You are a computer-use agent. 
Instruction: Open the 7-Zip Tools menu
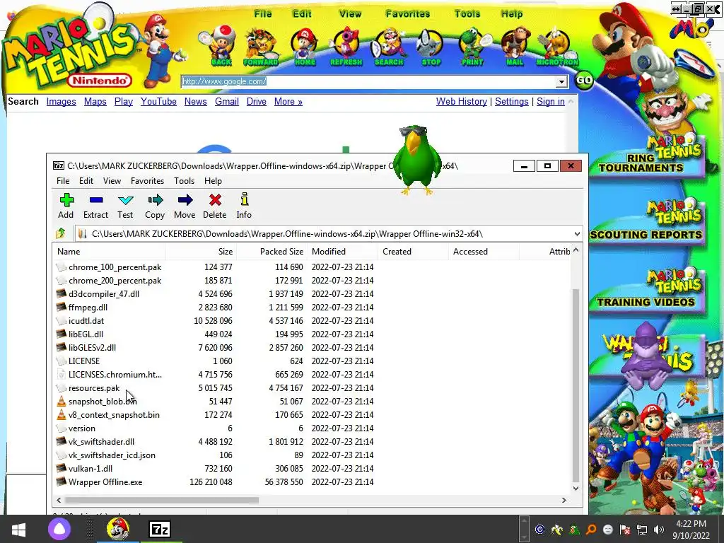click(x=185, y=181)
